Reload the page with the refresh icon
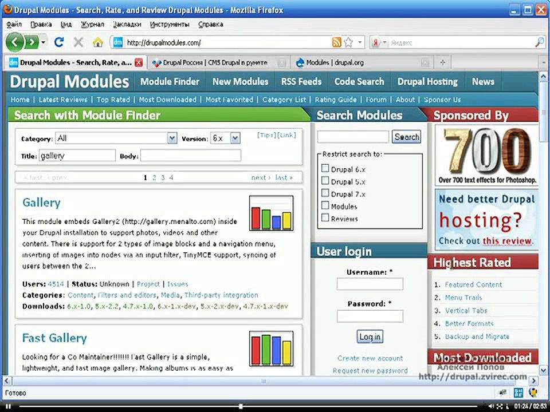This screenshot has height=412, width=550. pos(59,42)
